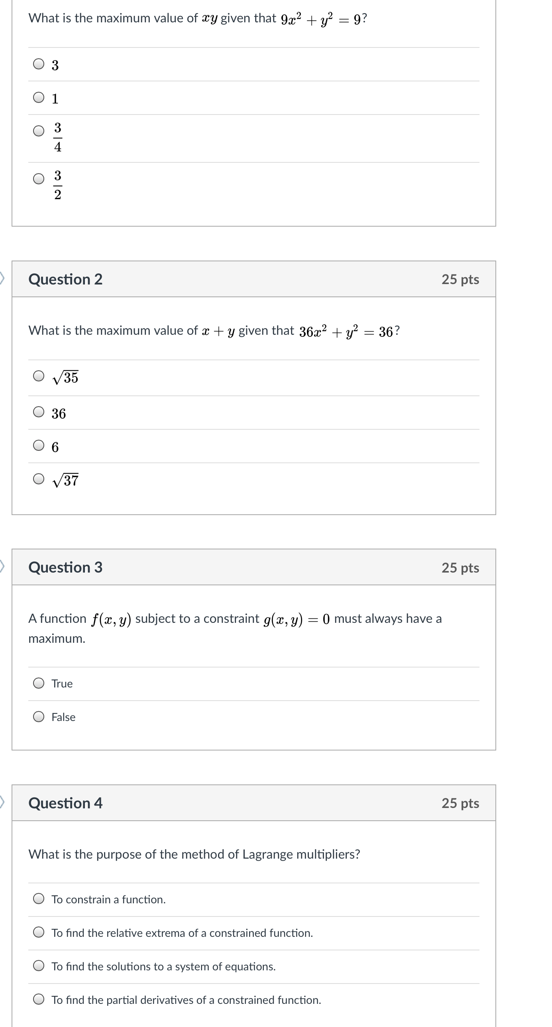Image resolution: width=552 pixels, height=1027 pixels.
Task: Click the arrow marker left of Question 4
Action: click(2, 801)
